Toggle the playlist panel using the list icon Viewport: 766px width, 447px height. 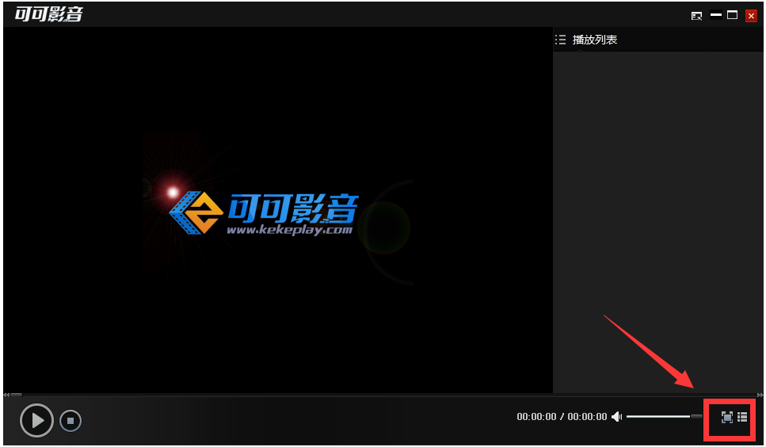[x=742, y=417]
